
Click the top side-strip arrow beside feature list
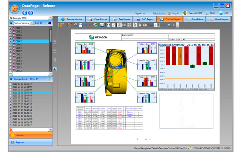pos(55,42)
